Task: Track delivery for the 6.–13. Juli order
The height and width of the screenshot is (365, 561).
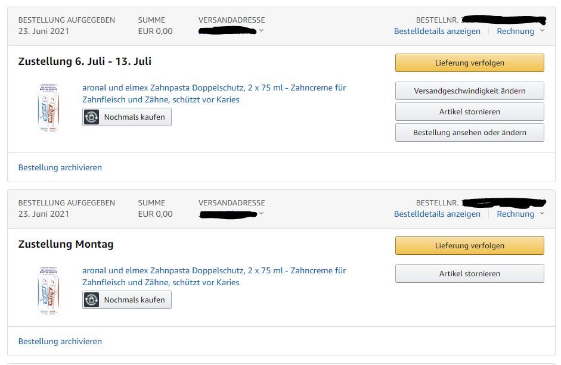Action: [x=469, y=63]
